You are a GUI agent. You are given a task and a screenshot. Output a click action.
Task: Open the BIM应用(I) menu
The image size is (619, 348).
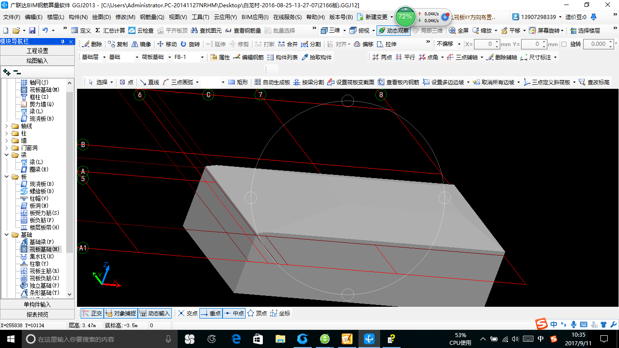[x=255, y=17]
